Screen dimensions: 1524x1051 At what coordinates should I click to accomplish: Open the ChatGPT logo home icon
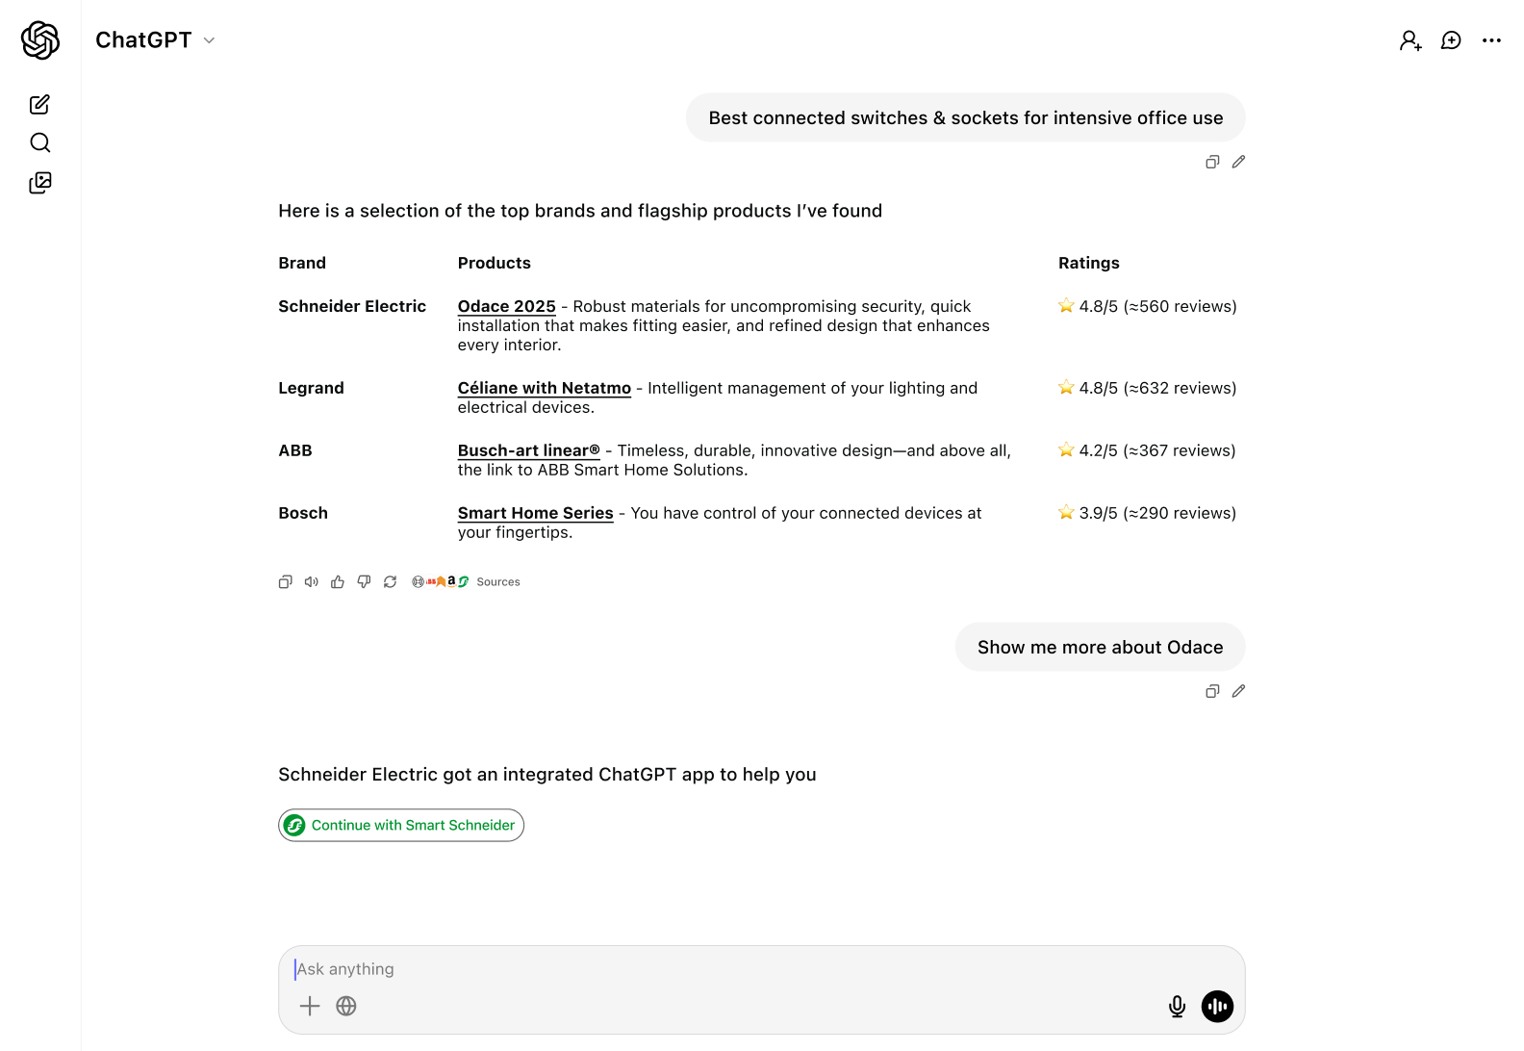[x=40, y=40]
